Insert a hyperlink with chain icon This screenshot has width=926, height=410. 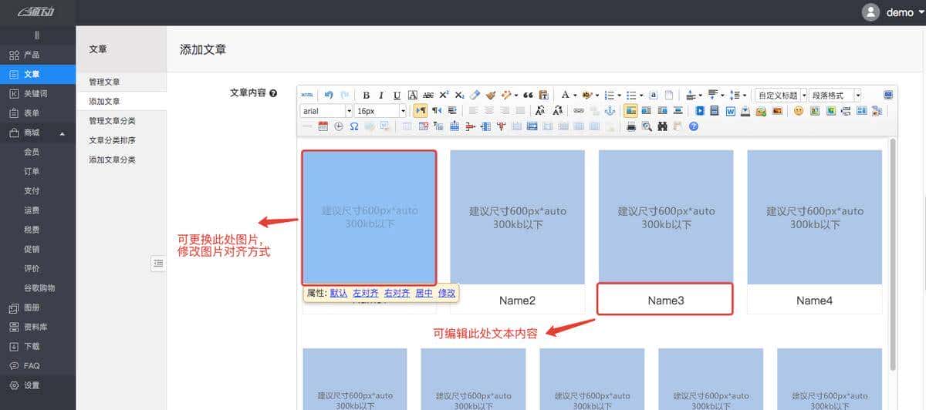pyautogui.click(x=579, y=110)
